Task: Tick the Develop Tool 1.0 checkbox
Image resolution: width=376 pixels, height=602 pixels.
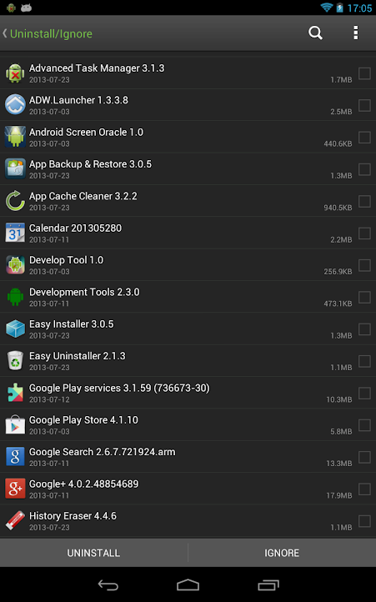Action: tap(364, 265)
